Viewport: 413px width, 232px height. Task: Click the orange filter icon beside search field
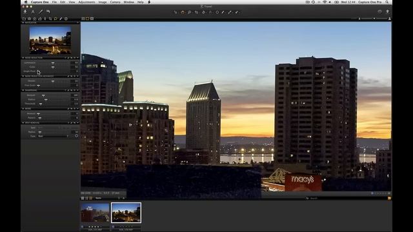(389, 198)
